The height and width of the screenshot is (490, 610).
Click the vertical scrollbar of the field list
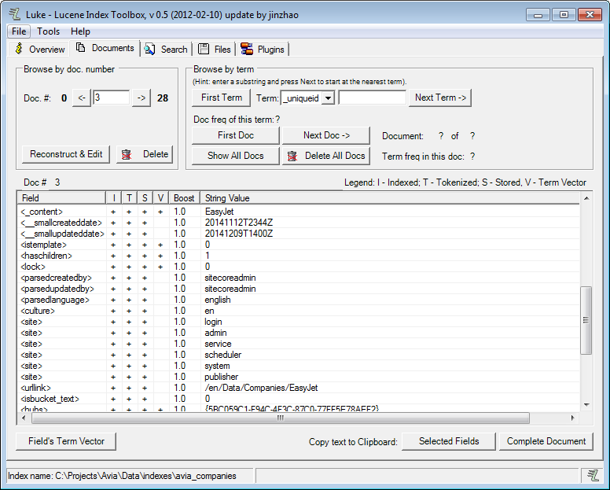click(585, 319)
